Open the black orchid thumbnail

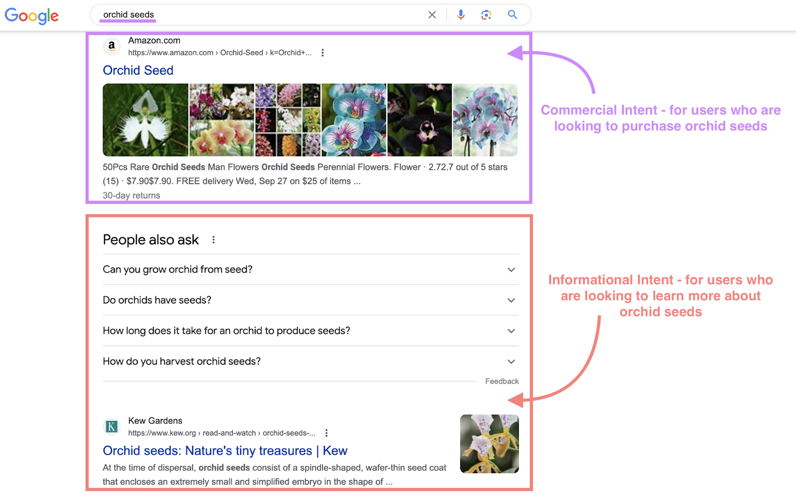[420, 120]
